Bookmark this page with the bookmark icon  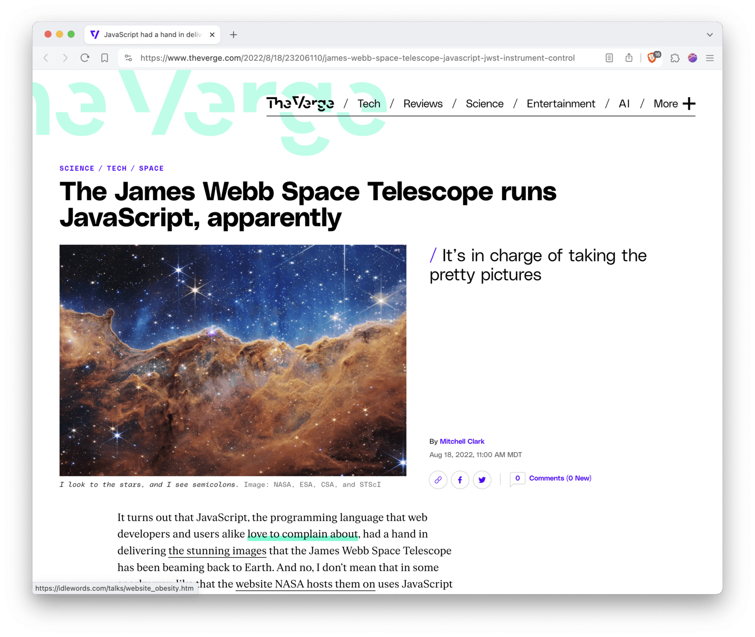click(105, 58)
